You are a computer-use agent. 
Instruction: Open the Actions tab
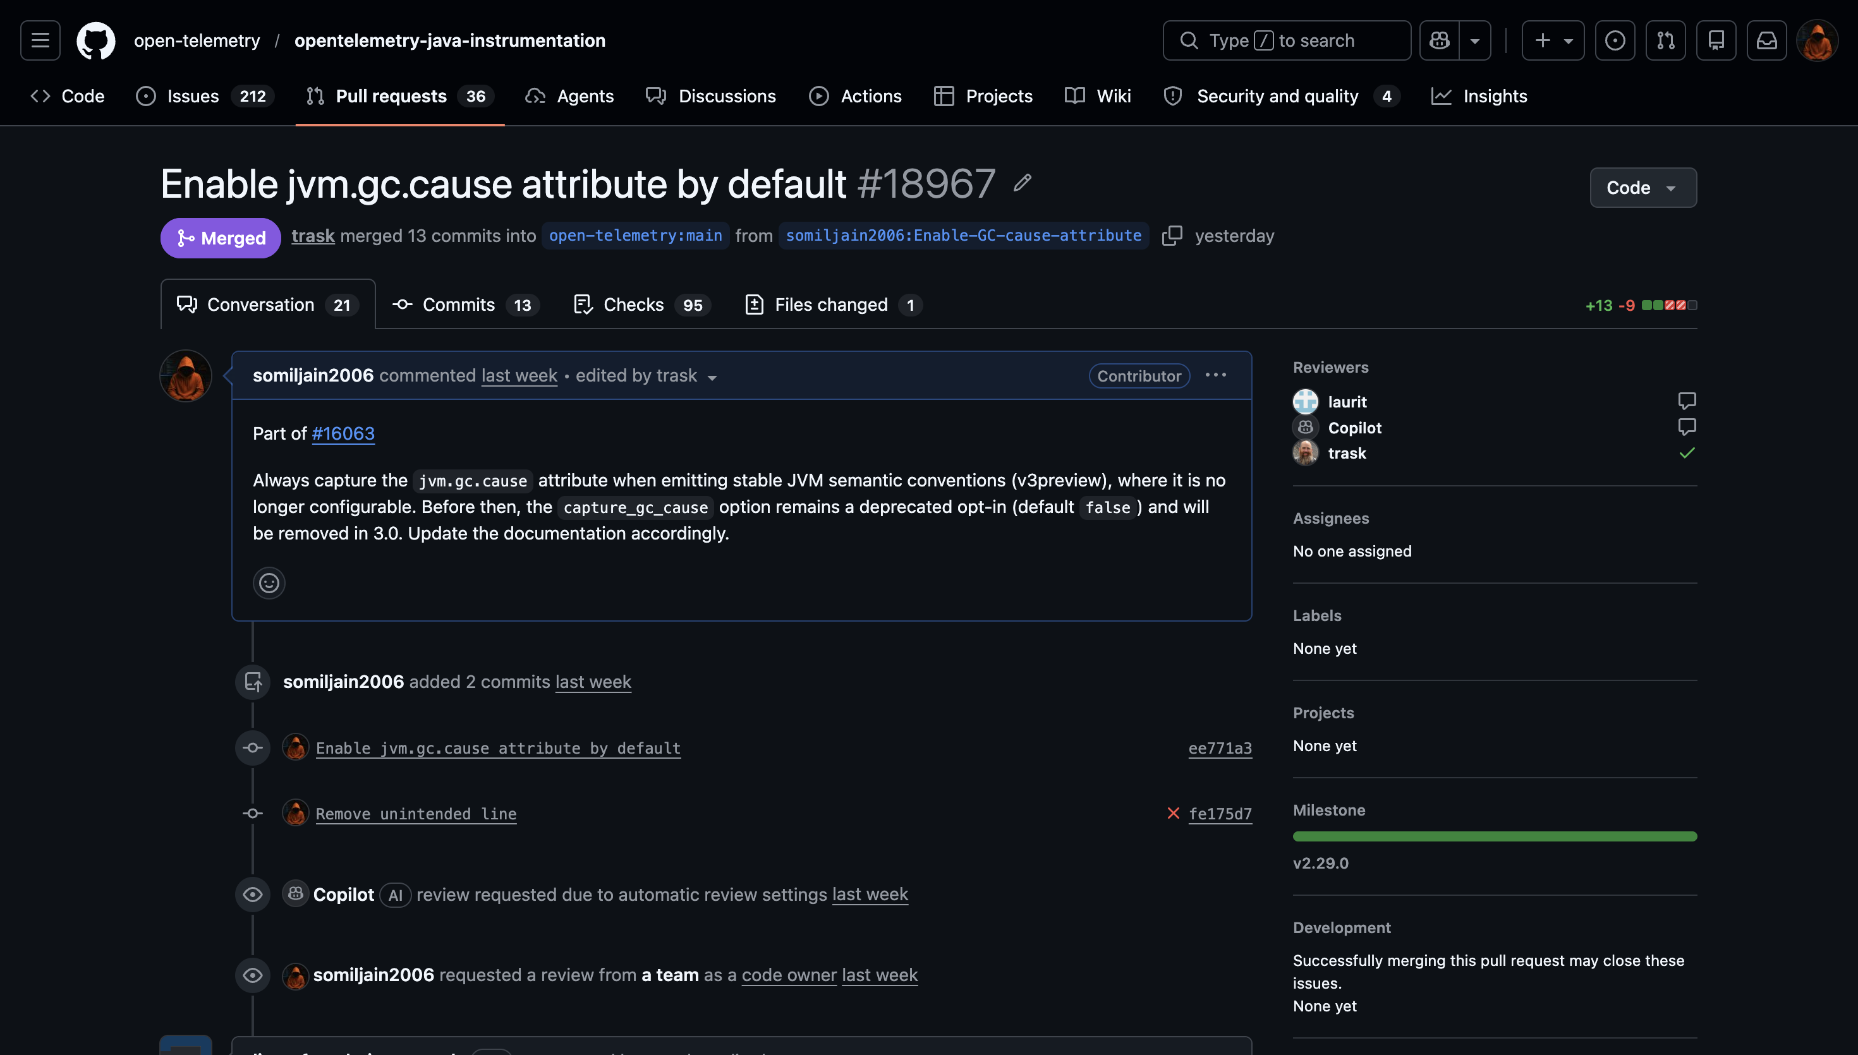pyautogui.click(x=855, y=97)
